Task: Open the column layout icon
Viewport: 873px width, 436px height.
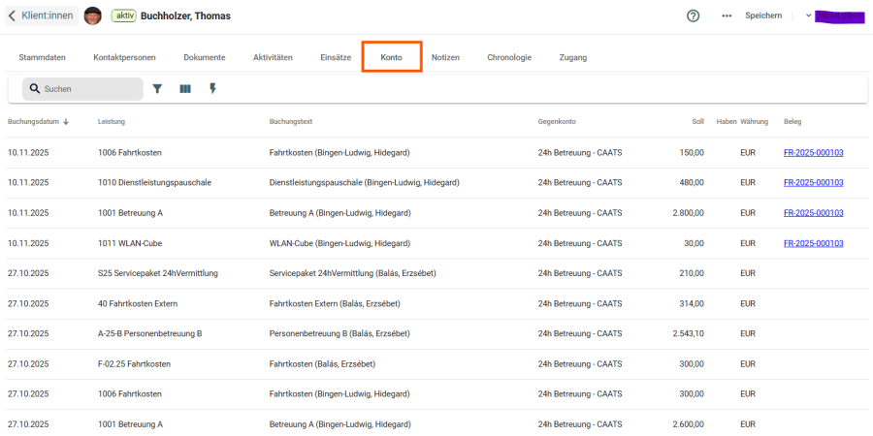Action: tap(185, 89)
